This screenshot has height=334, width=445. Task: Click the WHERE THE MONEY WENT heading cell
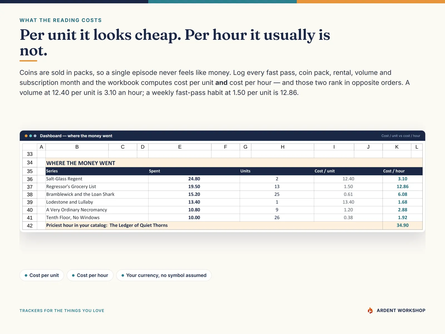click(x=234, y=163)
